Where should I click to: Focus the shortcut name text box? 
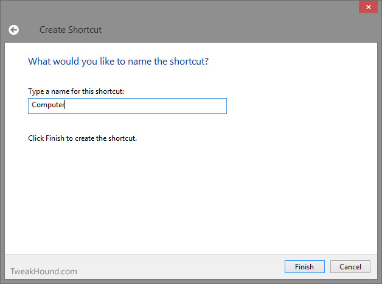[x=127, y=106]
